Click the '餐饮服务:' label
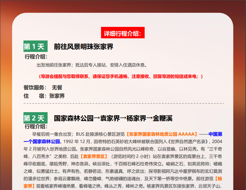 tap(35, 87)
